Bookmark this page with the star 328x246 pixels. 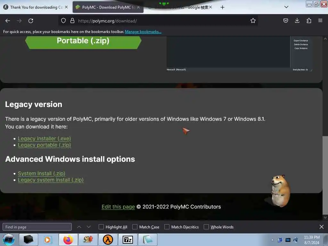(253, 21)
